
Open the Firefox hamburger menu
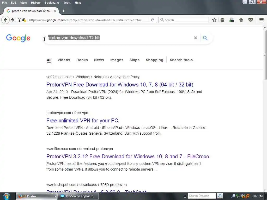point(262,20)
